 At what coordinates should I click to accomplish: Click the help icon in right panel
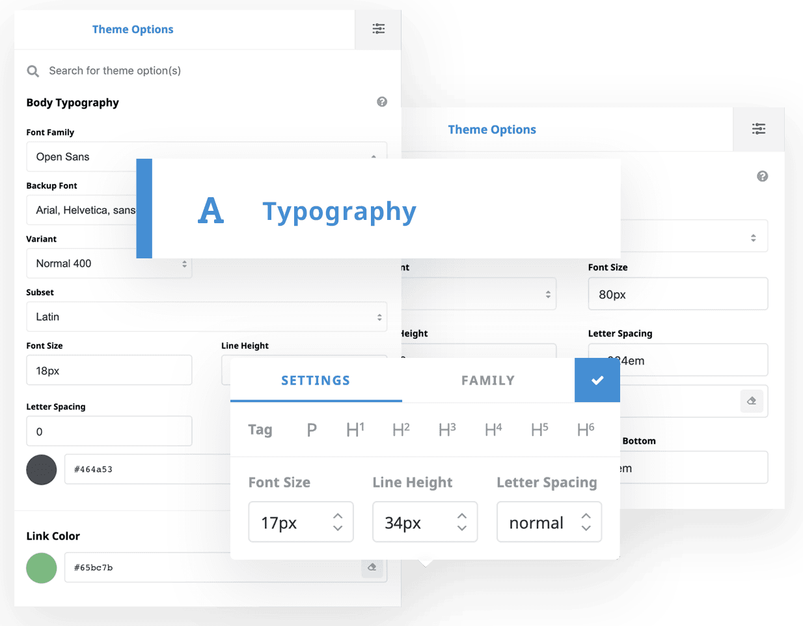click(x=763, y=176)
